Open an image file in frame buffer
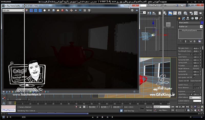The height and width of the screenshot is (120, 205). (x=58, y=10)
